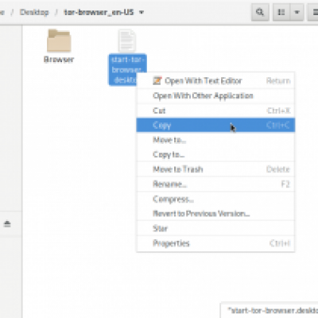This screenshot has height=318, width=318.
Task: Select the Browser folder icon
Action: 59,41
